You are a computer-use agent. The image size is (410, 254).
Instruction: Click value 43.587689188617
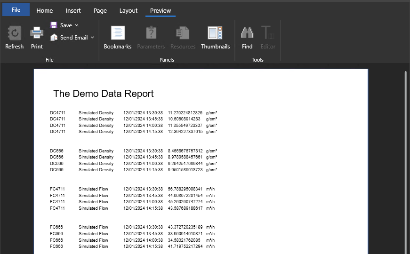pyautogui.click(x=185, y=208)
